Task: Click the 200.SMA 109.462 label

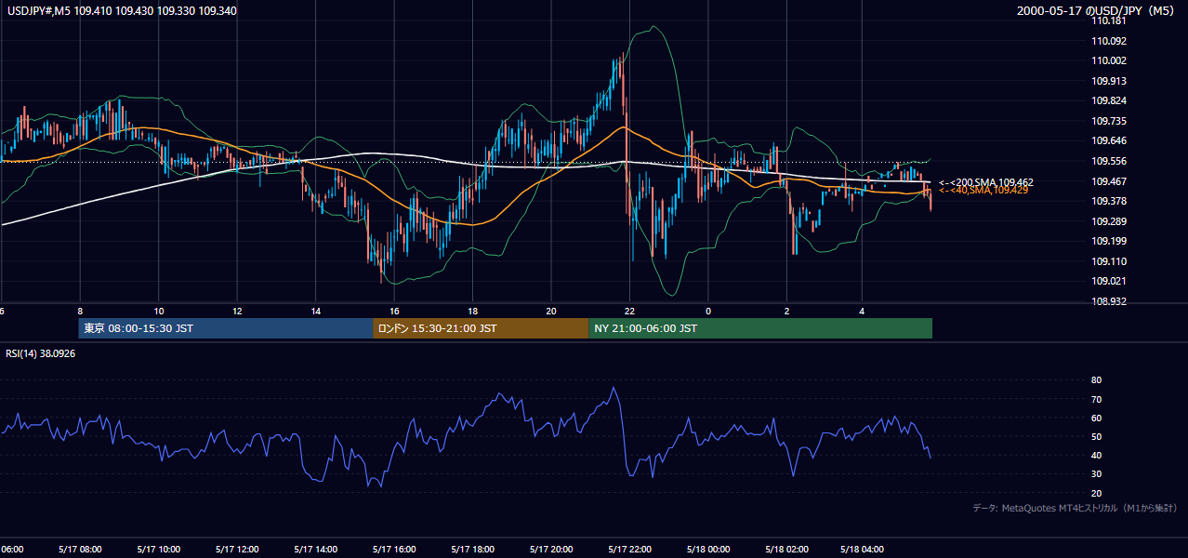Action: [986, 182]
